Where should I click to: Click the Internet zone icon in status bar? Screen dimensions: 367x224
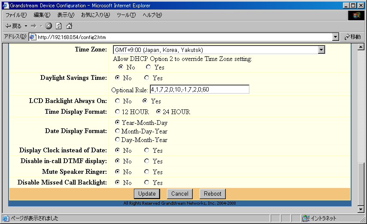pyautogui.click(x=306, y=218)
